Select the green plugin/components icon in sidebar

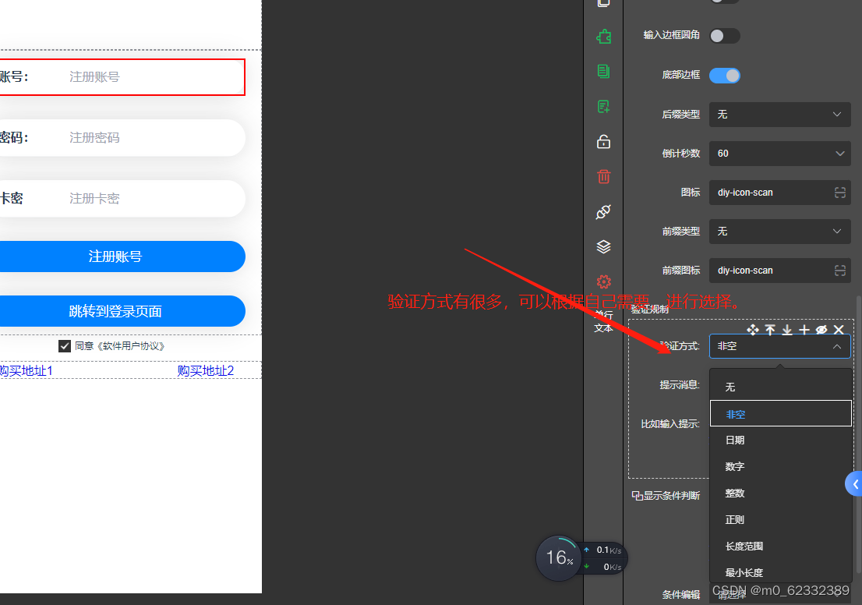point(603,36)
